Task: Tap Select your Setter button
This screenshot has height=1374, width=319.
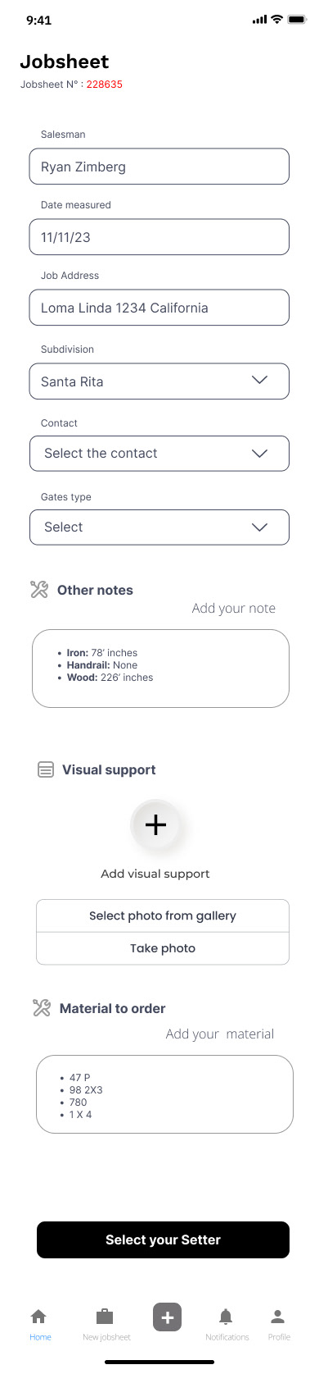Action: (163, 1239)
